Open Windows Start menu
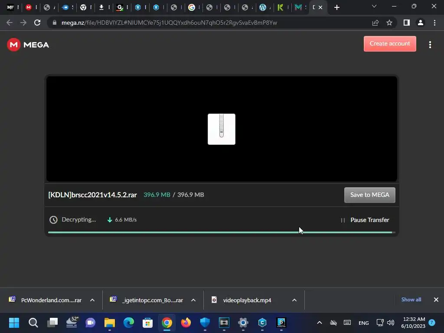 pyautogui.click(x=14, y=323)
